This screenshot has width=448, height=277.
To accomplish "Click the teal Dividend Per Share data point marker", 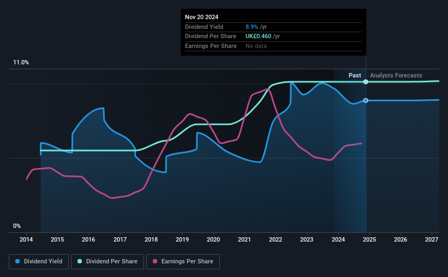I will [x=366, y=82].
